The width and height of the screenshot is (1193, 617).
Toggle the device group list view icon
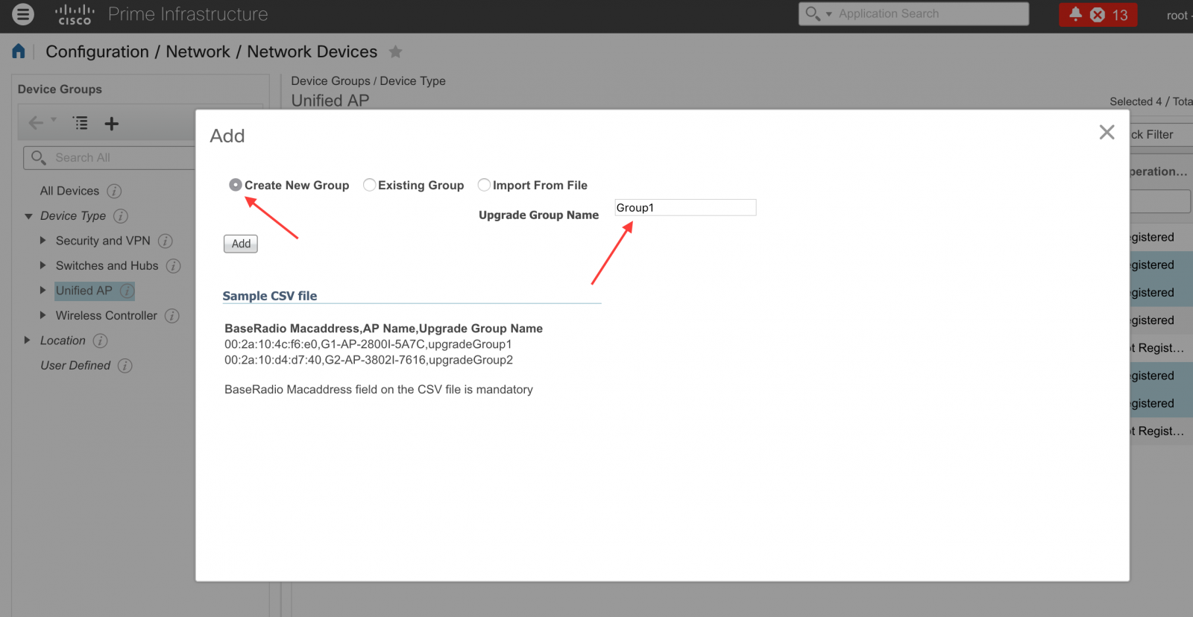point(81,123)
